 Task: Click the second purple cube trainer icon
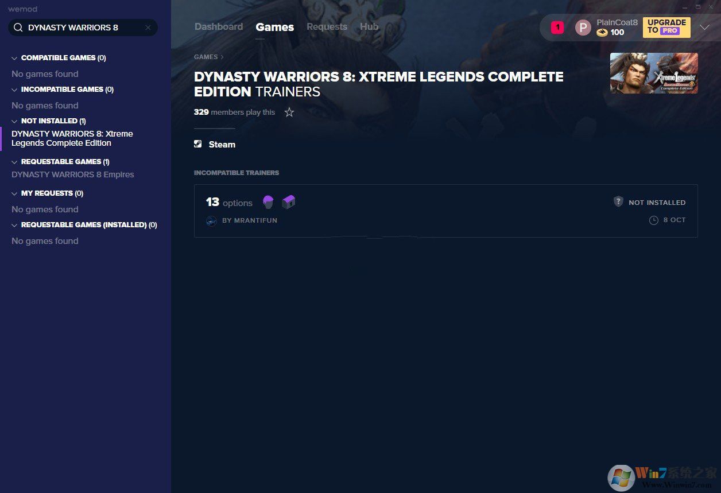288,202
